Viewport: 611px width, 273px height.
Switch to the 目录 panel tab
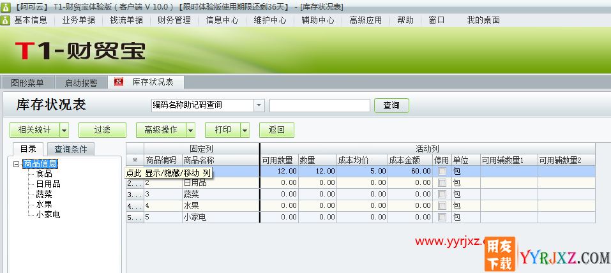tap(28, 149)
